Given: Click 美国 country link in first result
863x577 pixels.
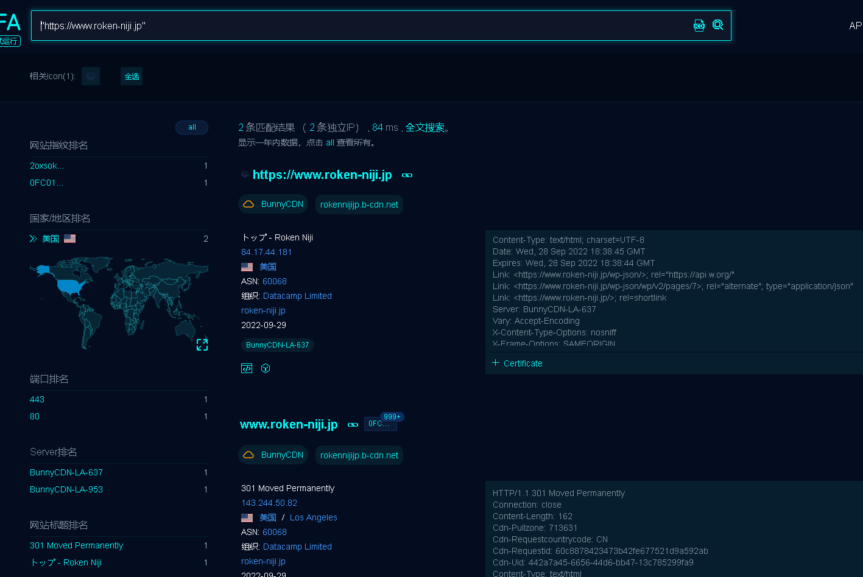Looking at the screenshot, I should (268, 267).
